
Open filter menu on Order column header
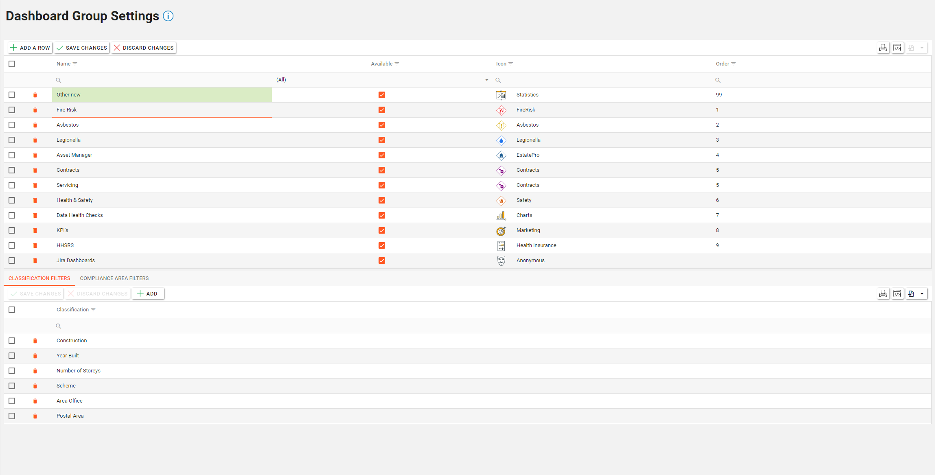point(734,64)
